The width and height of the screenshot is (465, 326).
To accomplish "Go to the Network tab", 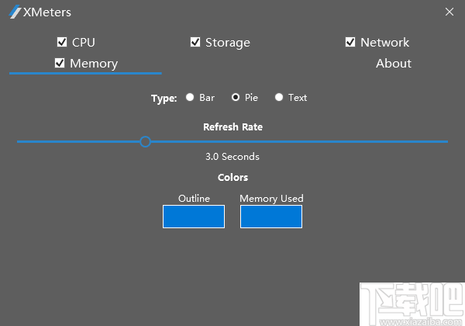I will click(x=384, y=43).
